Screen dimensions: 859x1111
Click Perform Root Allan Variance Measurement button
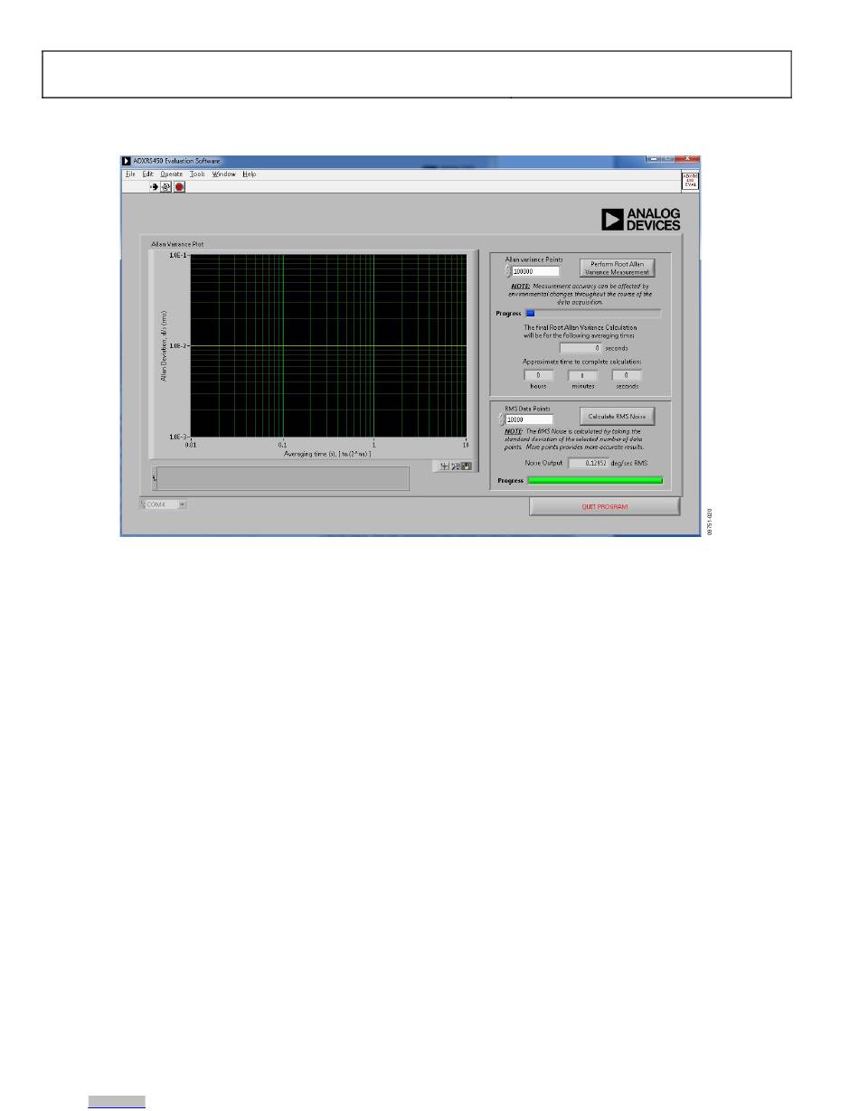click(x=616, y=268)
